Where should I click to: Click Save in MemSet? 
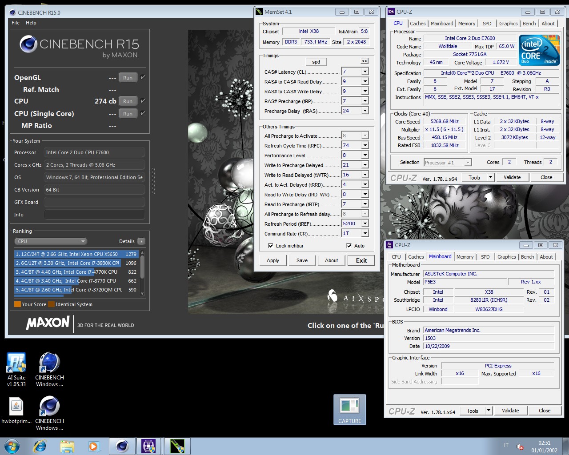point(302,260)
